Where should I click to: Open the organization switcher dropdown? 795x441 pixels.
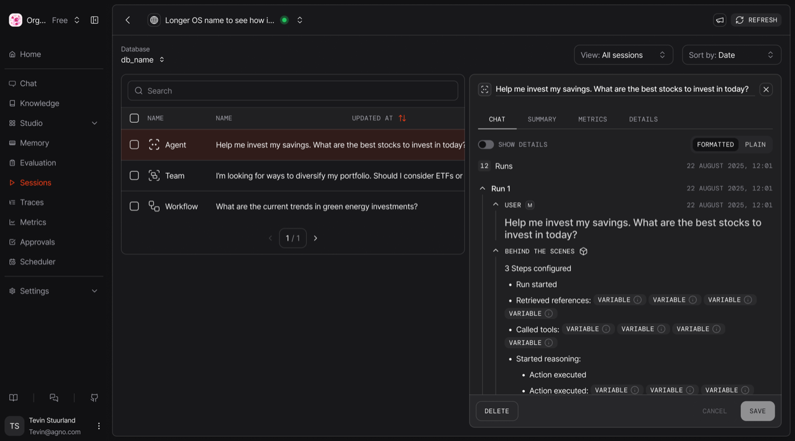(77, 20)
